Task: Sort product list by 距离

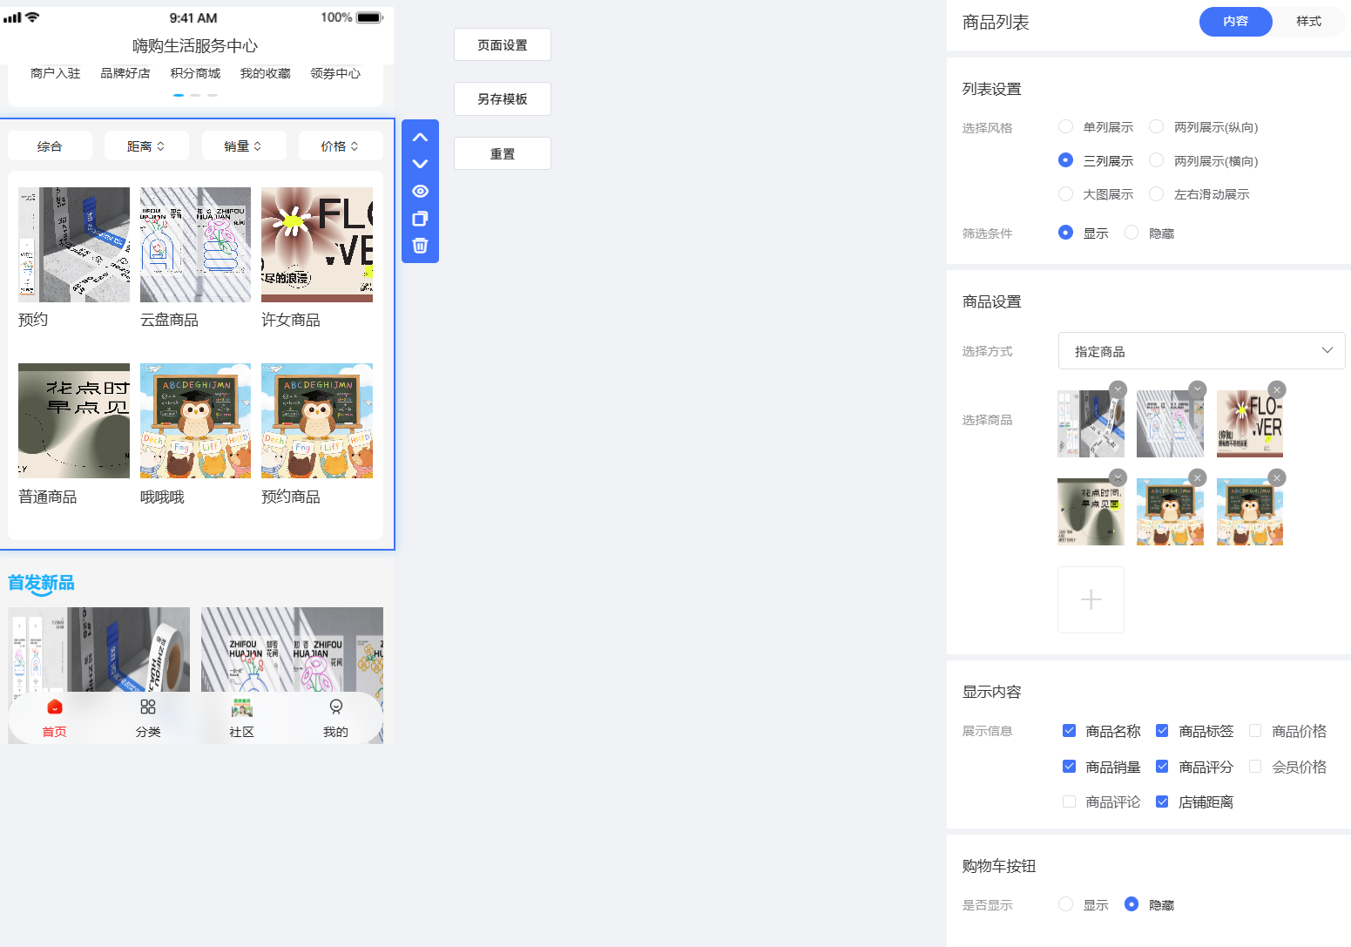Action: click(145, 146)
